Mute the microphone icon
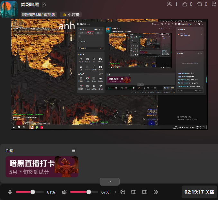218x200 pixels. click(x=10, y=192)
